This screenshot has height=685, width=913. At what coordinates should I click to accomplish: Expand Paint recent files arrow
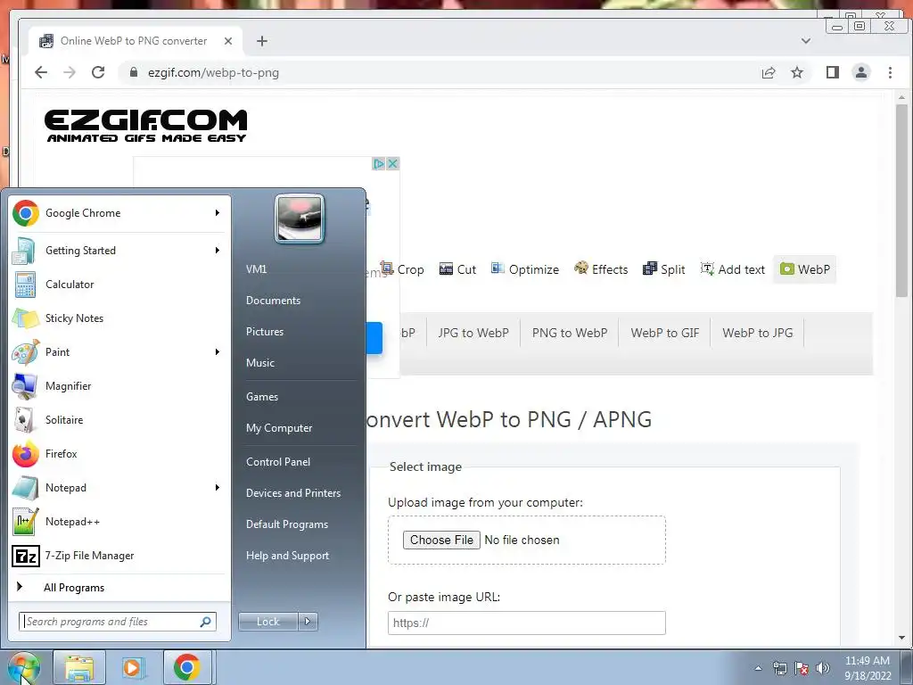click(218, 351)
